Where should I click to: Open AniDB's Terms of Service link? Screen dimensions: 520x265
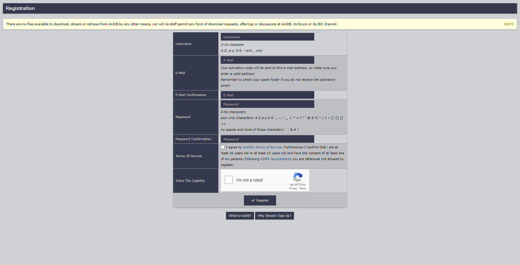click(x=262, y=147)
